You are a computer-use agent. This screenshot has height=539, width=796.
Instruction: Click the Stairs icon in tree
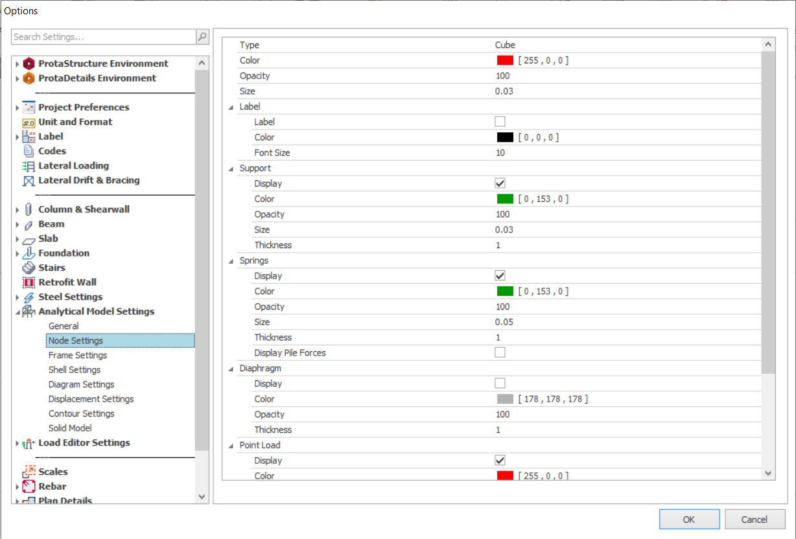click(x=29, y=268)
